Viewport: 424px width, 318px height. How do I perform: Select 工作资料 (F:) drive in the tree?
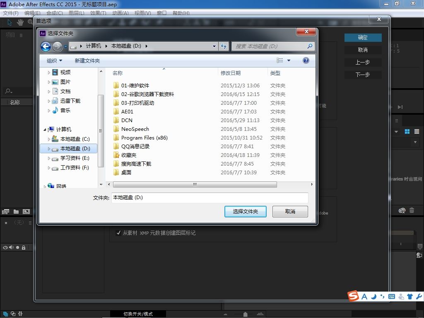click(75, 167)
